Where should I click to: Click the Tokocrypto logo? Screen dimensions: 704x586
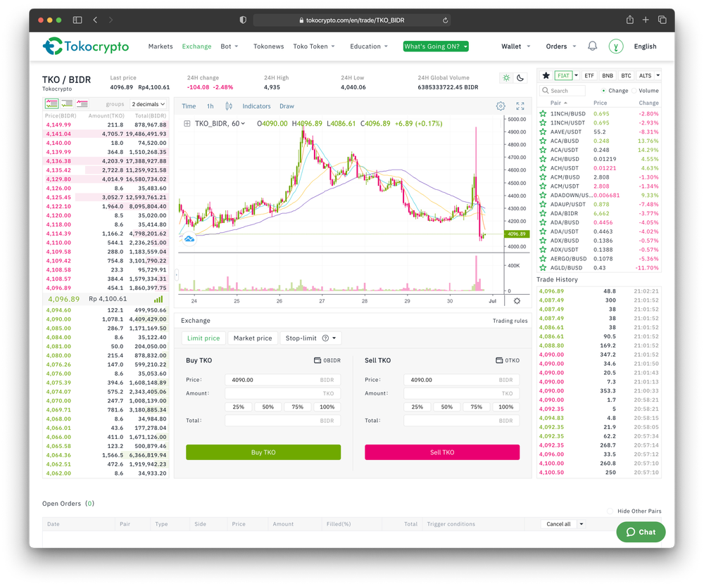tap(86, 46)
